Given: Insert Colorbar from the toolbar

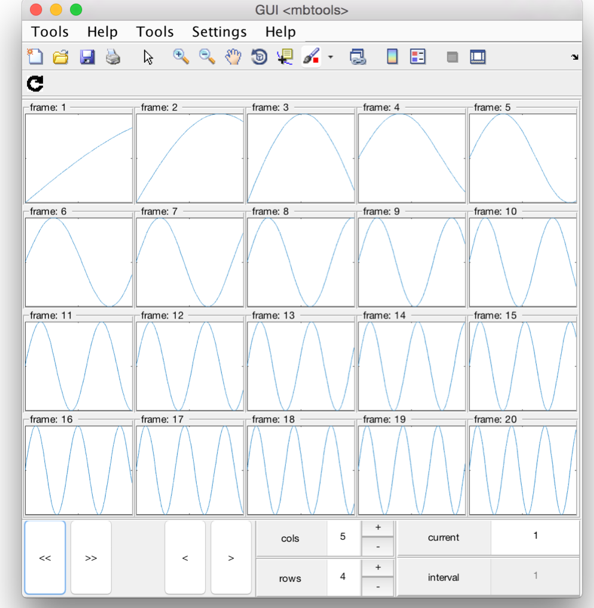Looking at the screenshot, I should tap(392, 57).
